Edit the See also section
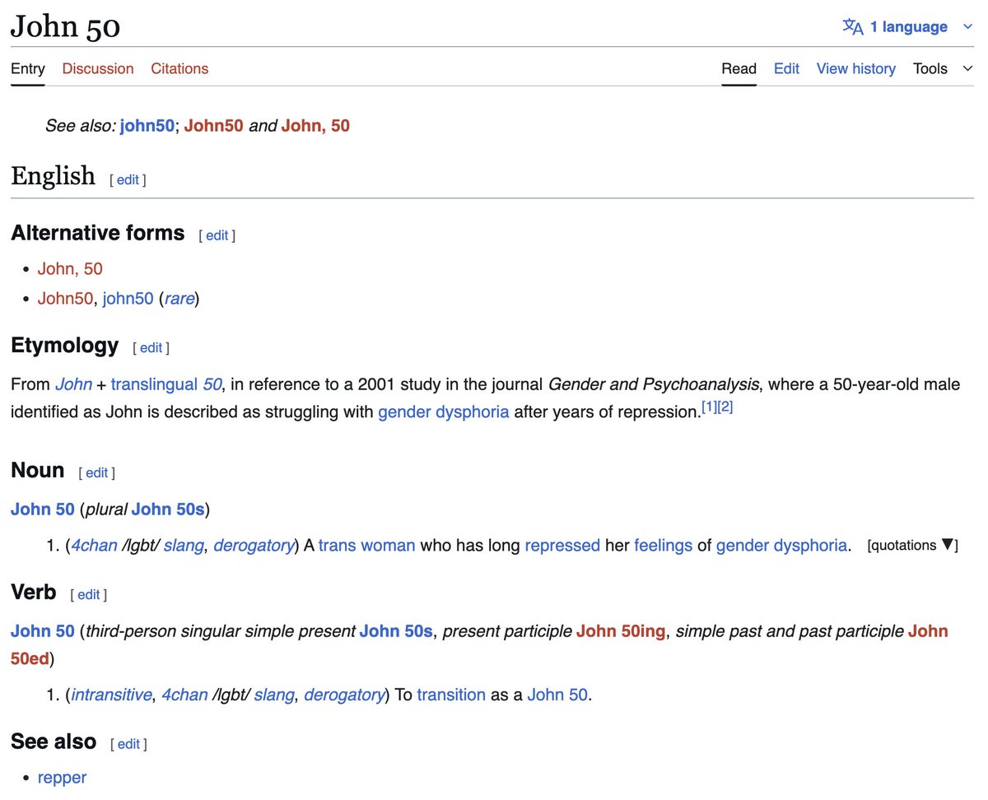988x800 pixels. 129,745
